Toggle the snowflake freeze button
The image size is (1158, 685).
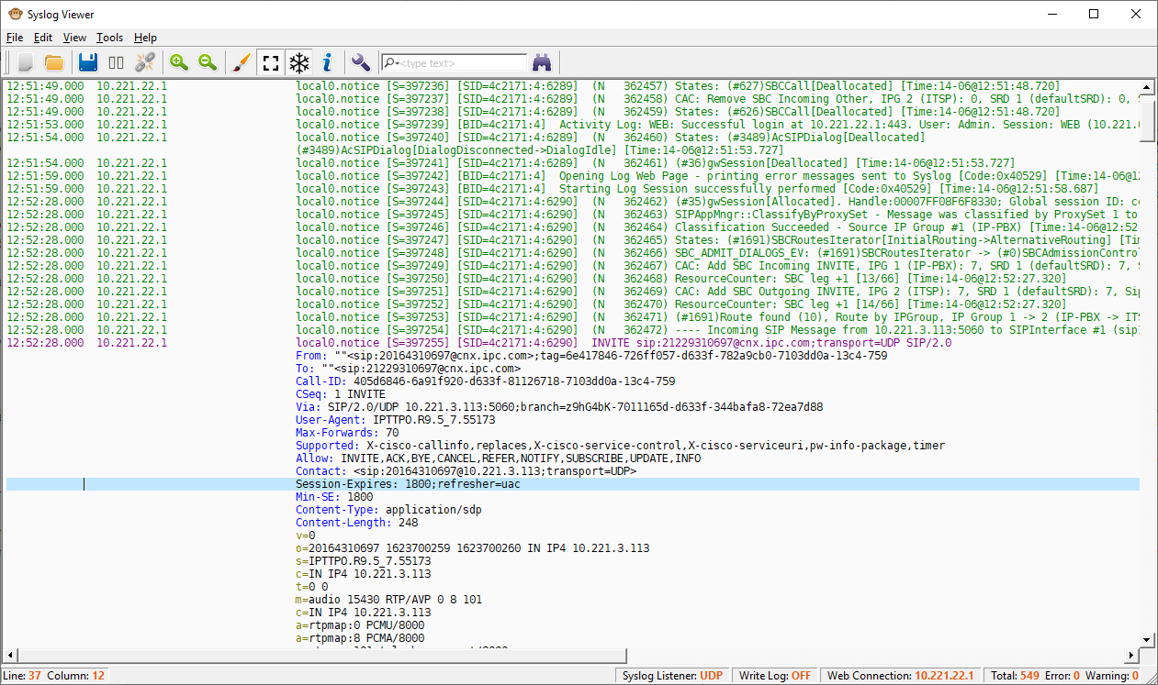(x=298, y=62)
